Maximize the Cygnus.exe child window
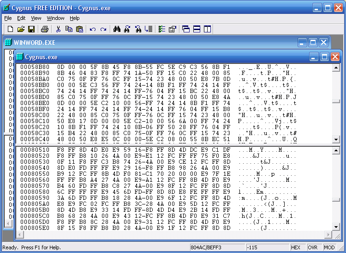 coord(324,56)
